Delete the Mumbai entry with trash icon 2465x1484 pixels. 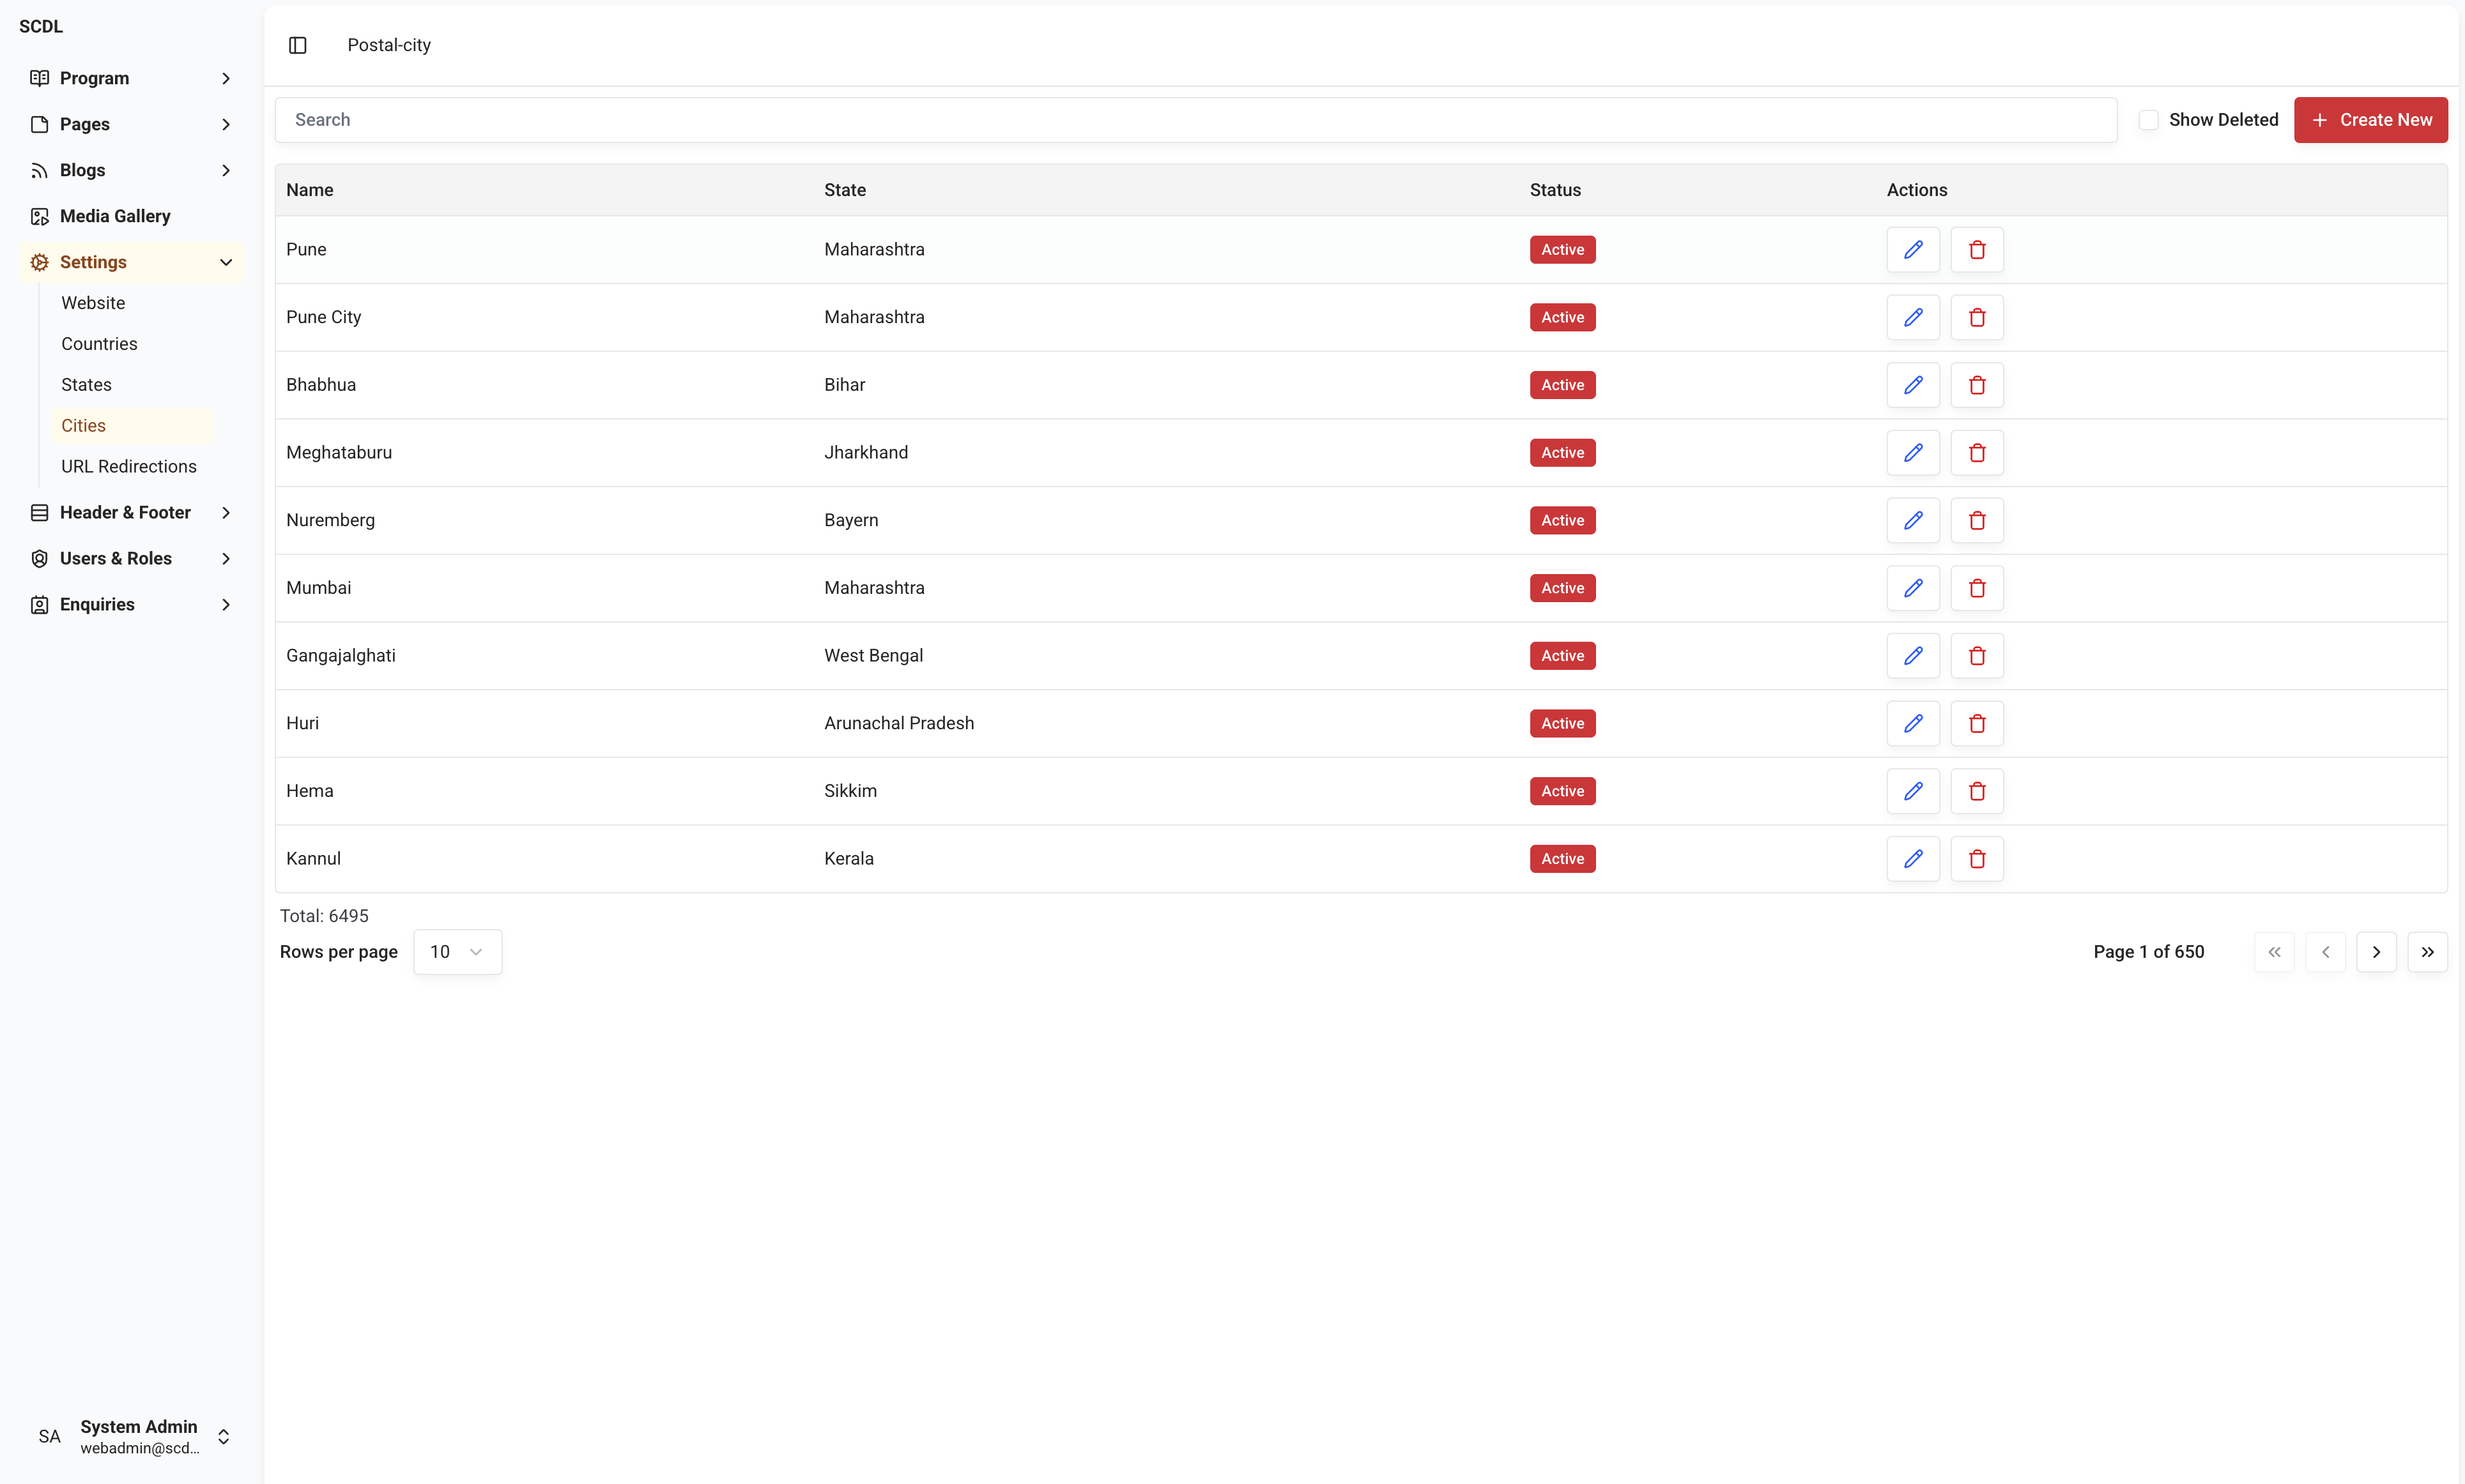tap(1976, 588)
